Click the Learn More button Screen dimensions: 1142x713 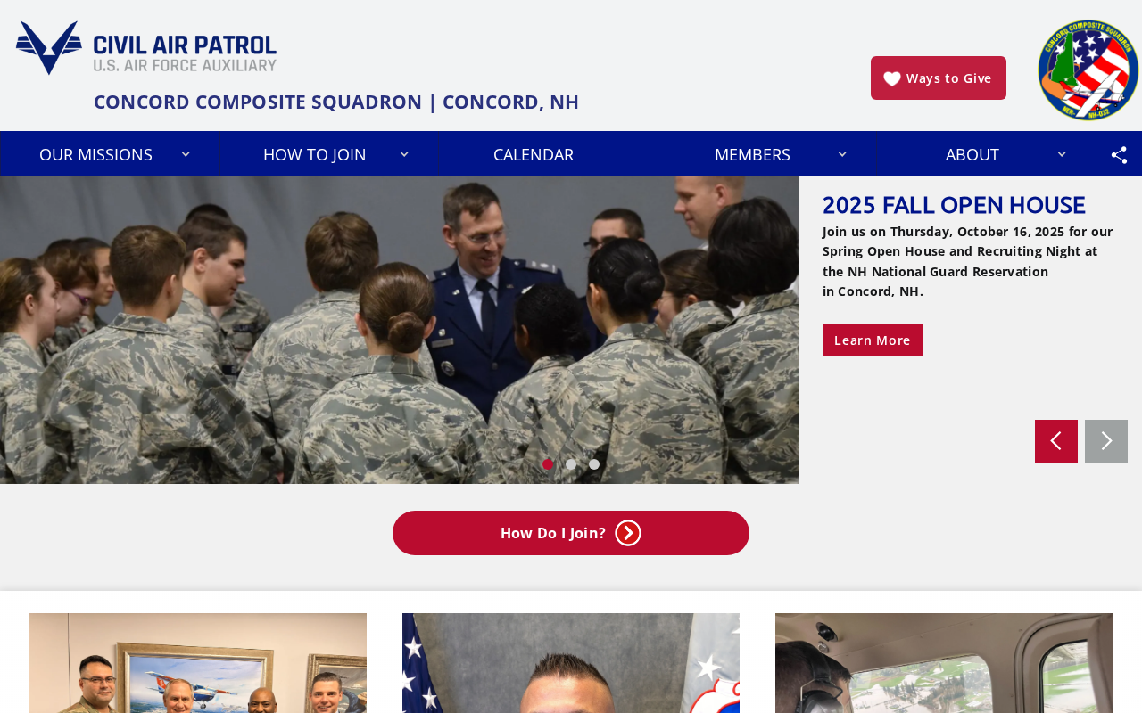(x=873, y=340)
